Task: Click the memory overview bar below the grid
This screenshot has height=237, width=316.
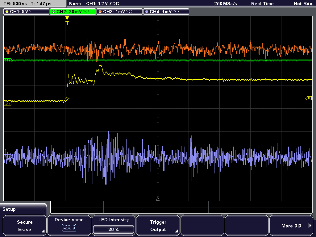Action: (x=181, y=207)
